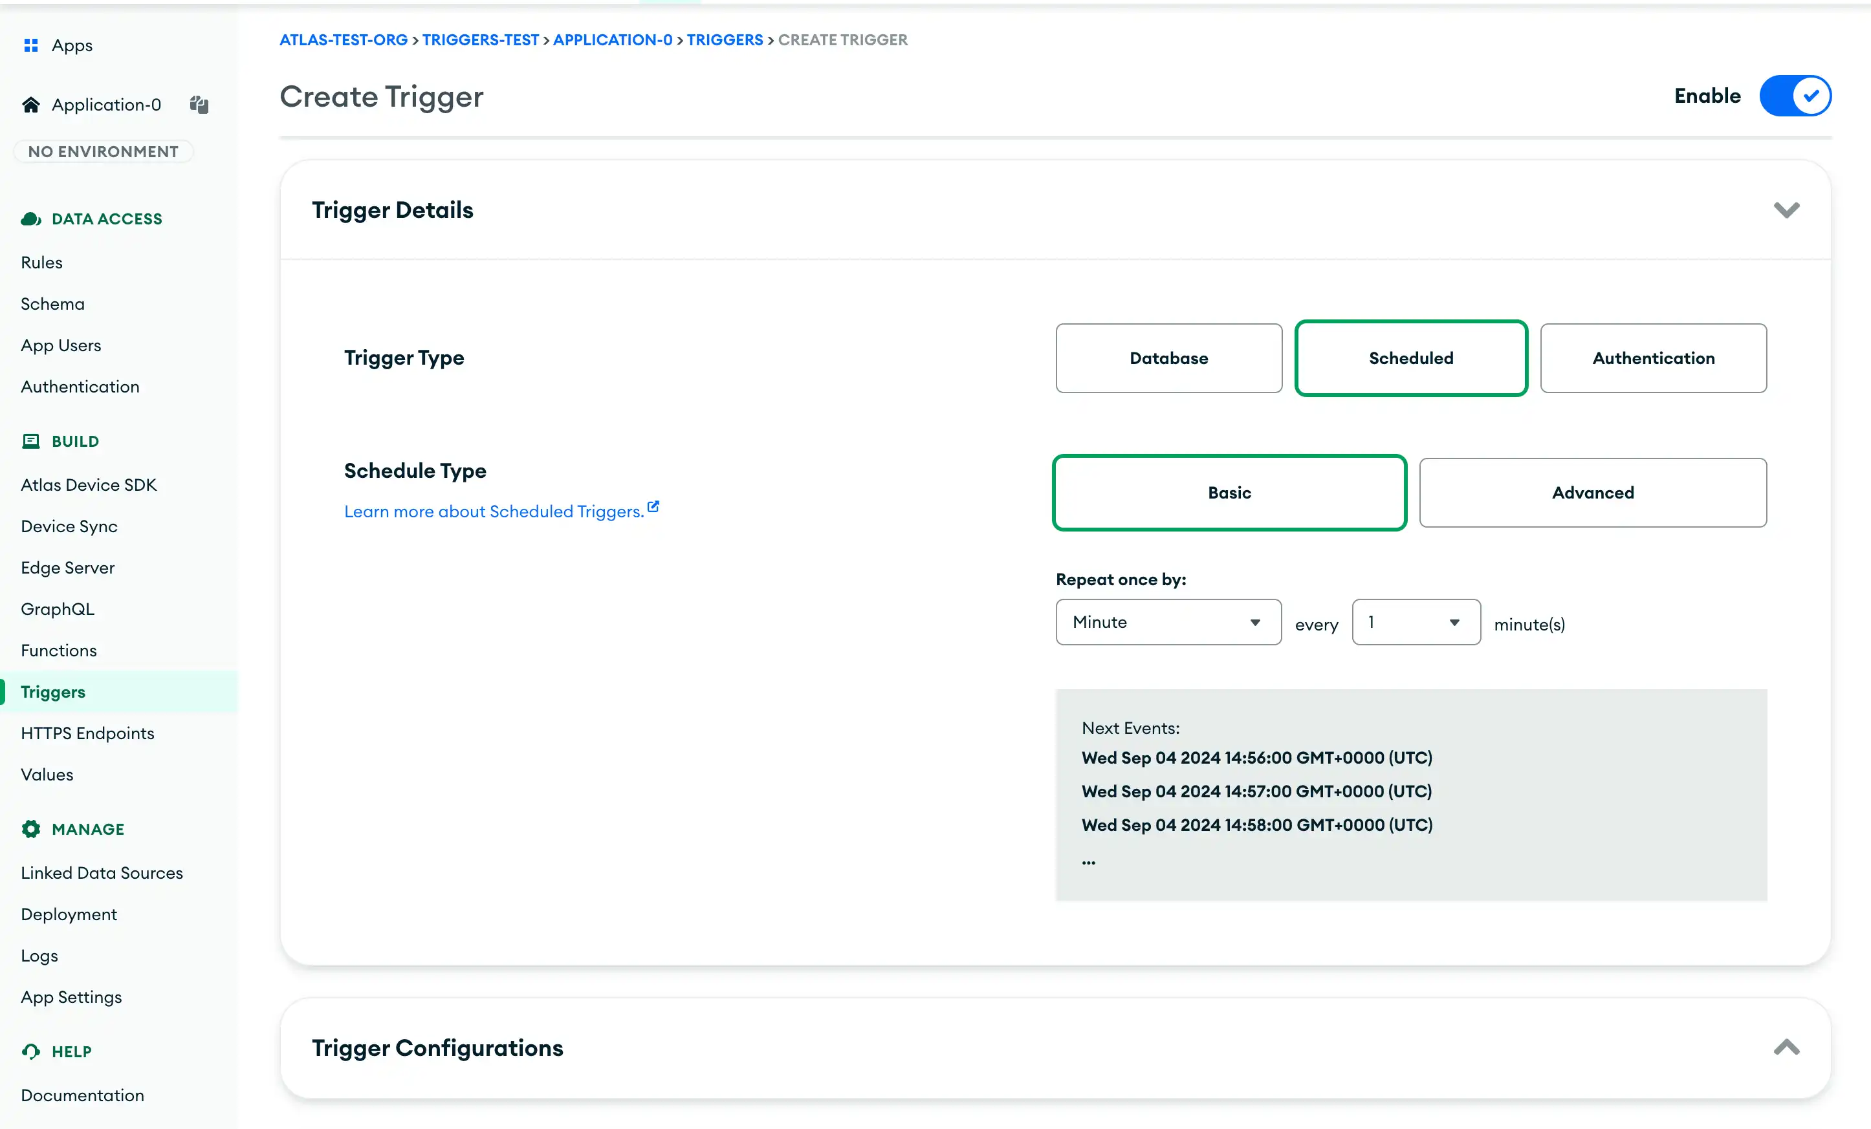Click the GraphQL icon in sidebar
The height and width of the screenshot is (1129, 1871).
point(59,608)
